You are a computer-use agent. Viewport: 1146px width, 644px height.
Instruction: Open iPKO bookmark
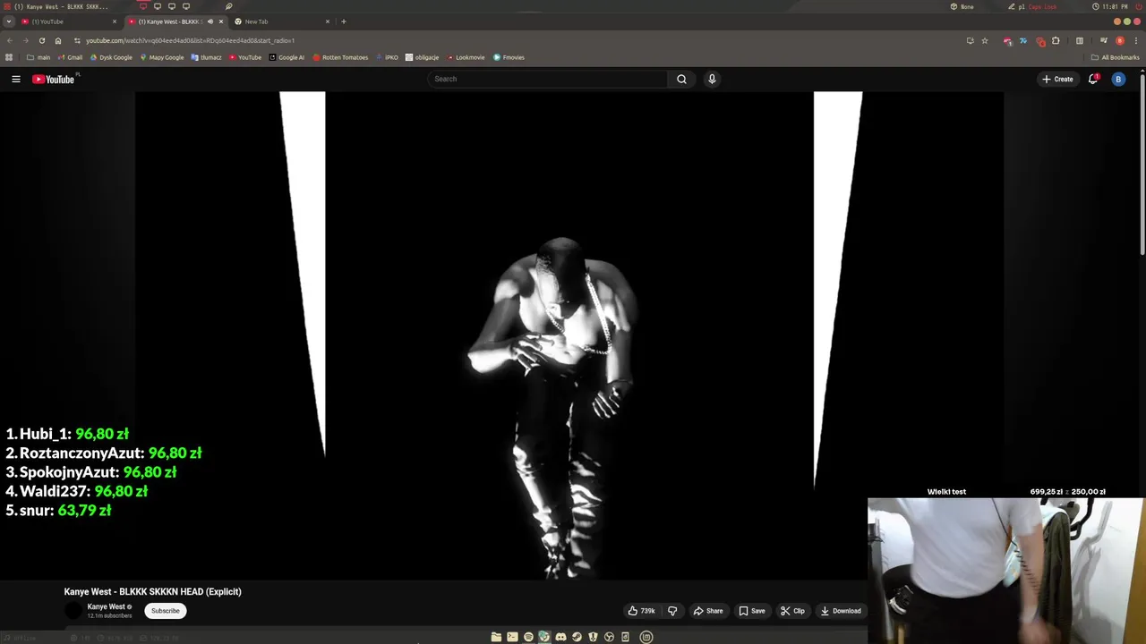tap(388, 57)
